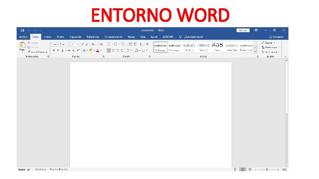The image size is (319, 179).
Task: Apply the Subtítulo style
Action: 232,47
